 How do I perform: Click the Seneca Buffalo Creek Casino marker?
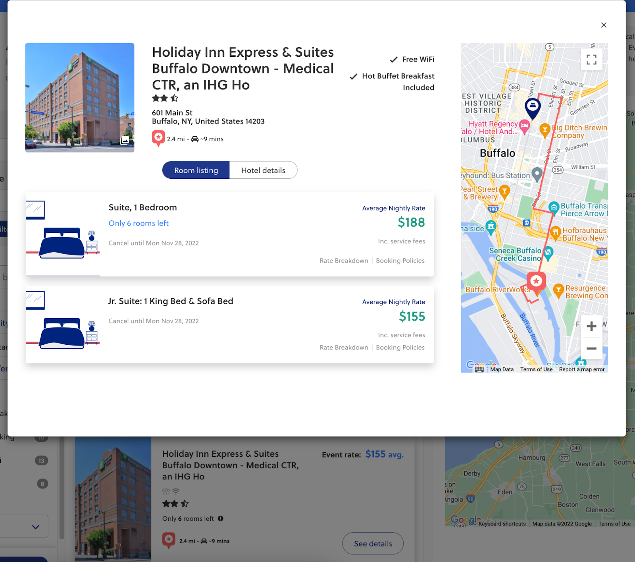(548, 253)
